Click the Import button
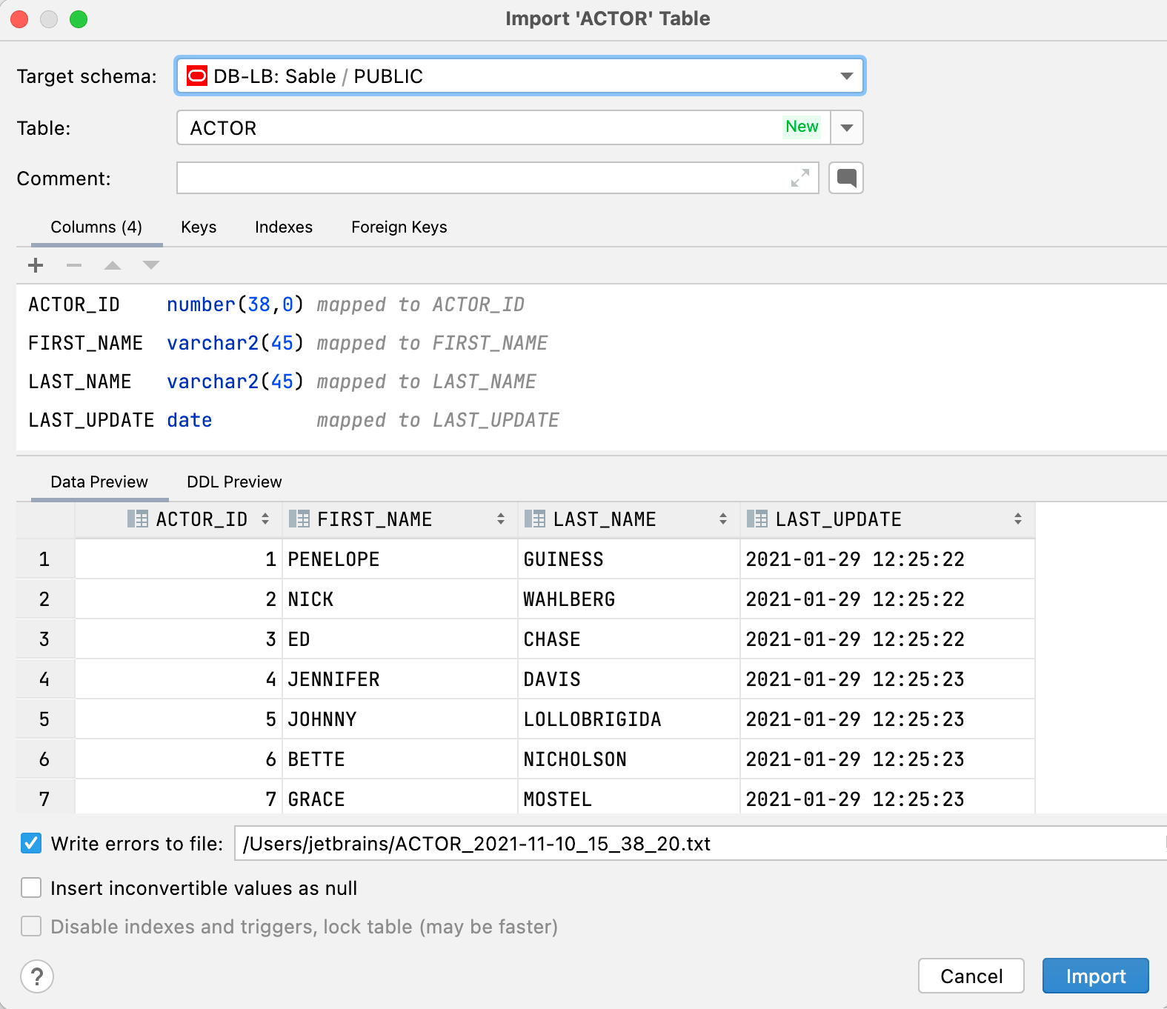Screen dimensions: 1167x1009 [1096, 976]
